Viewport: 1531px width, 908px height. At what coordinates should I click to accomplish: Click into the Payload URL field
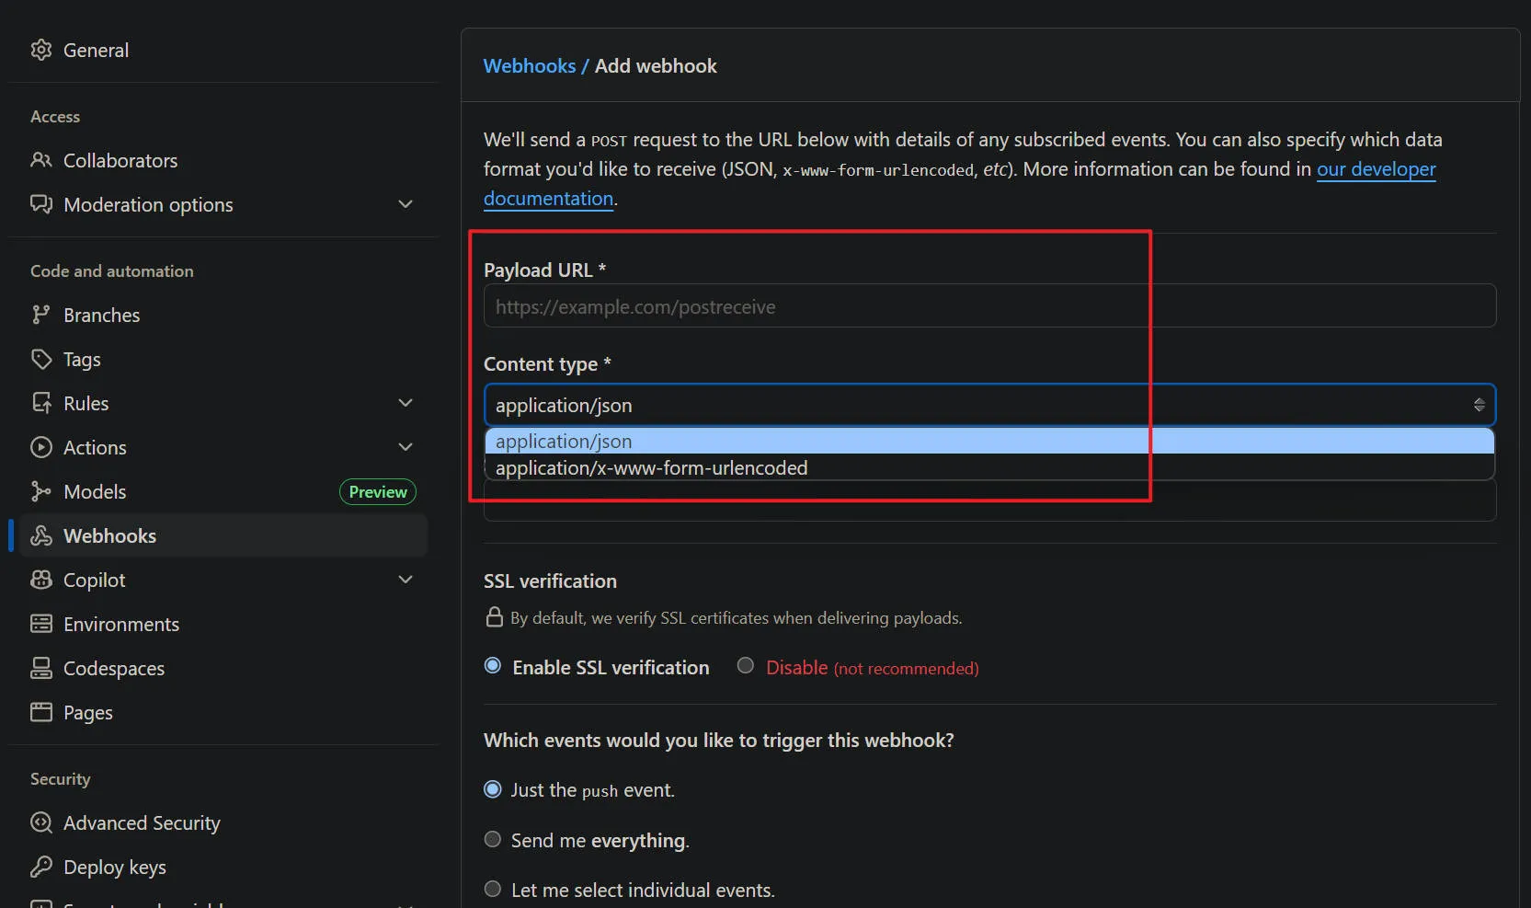(989, 306)
